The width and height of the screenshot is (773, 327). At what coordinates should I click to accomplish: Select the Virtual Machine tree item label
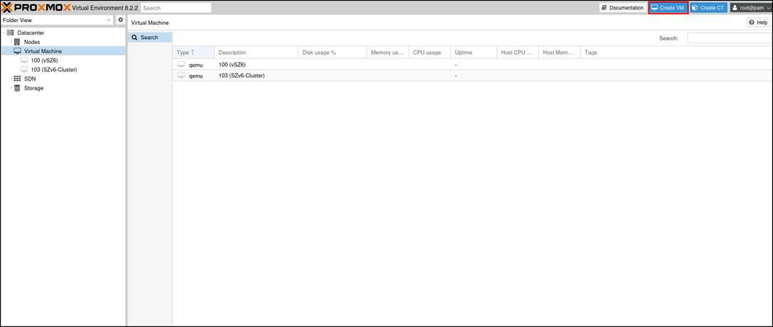click(43, 51)
